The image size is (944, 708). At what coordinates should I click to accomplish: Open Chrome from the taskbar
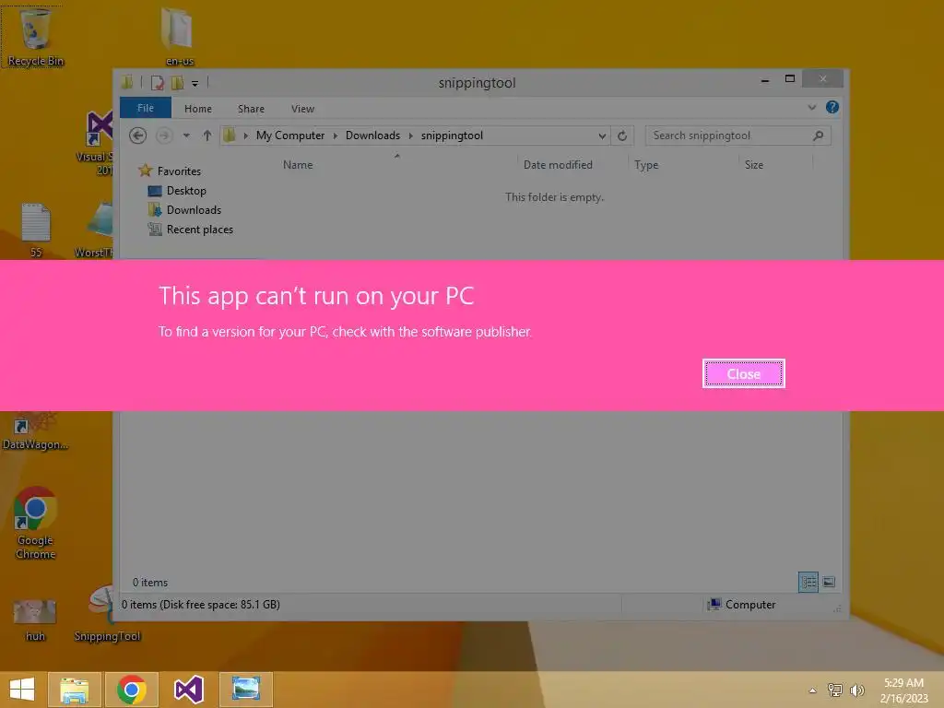click(x=132, y=690)
